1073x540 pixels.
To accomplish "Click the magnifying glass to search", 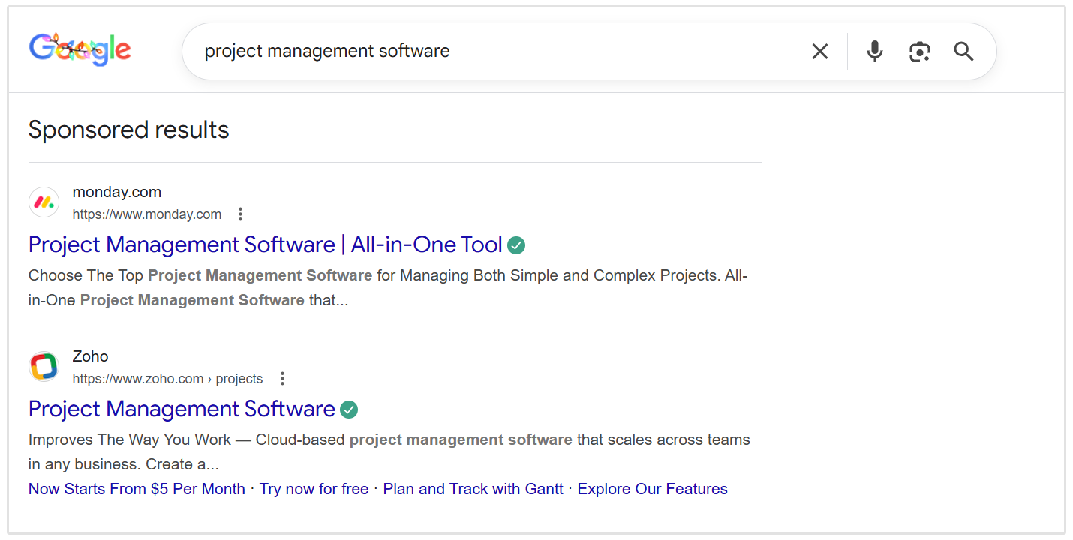I will tap(963, 51).
